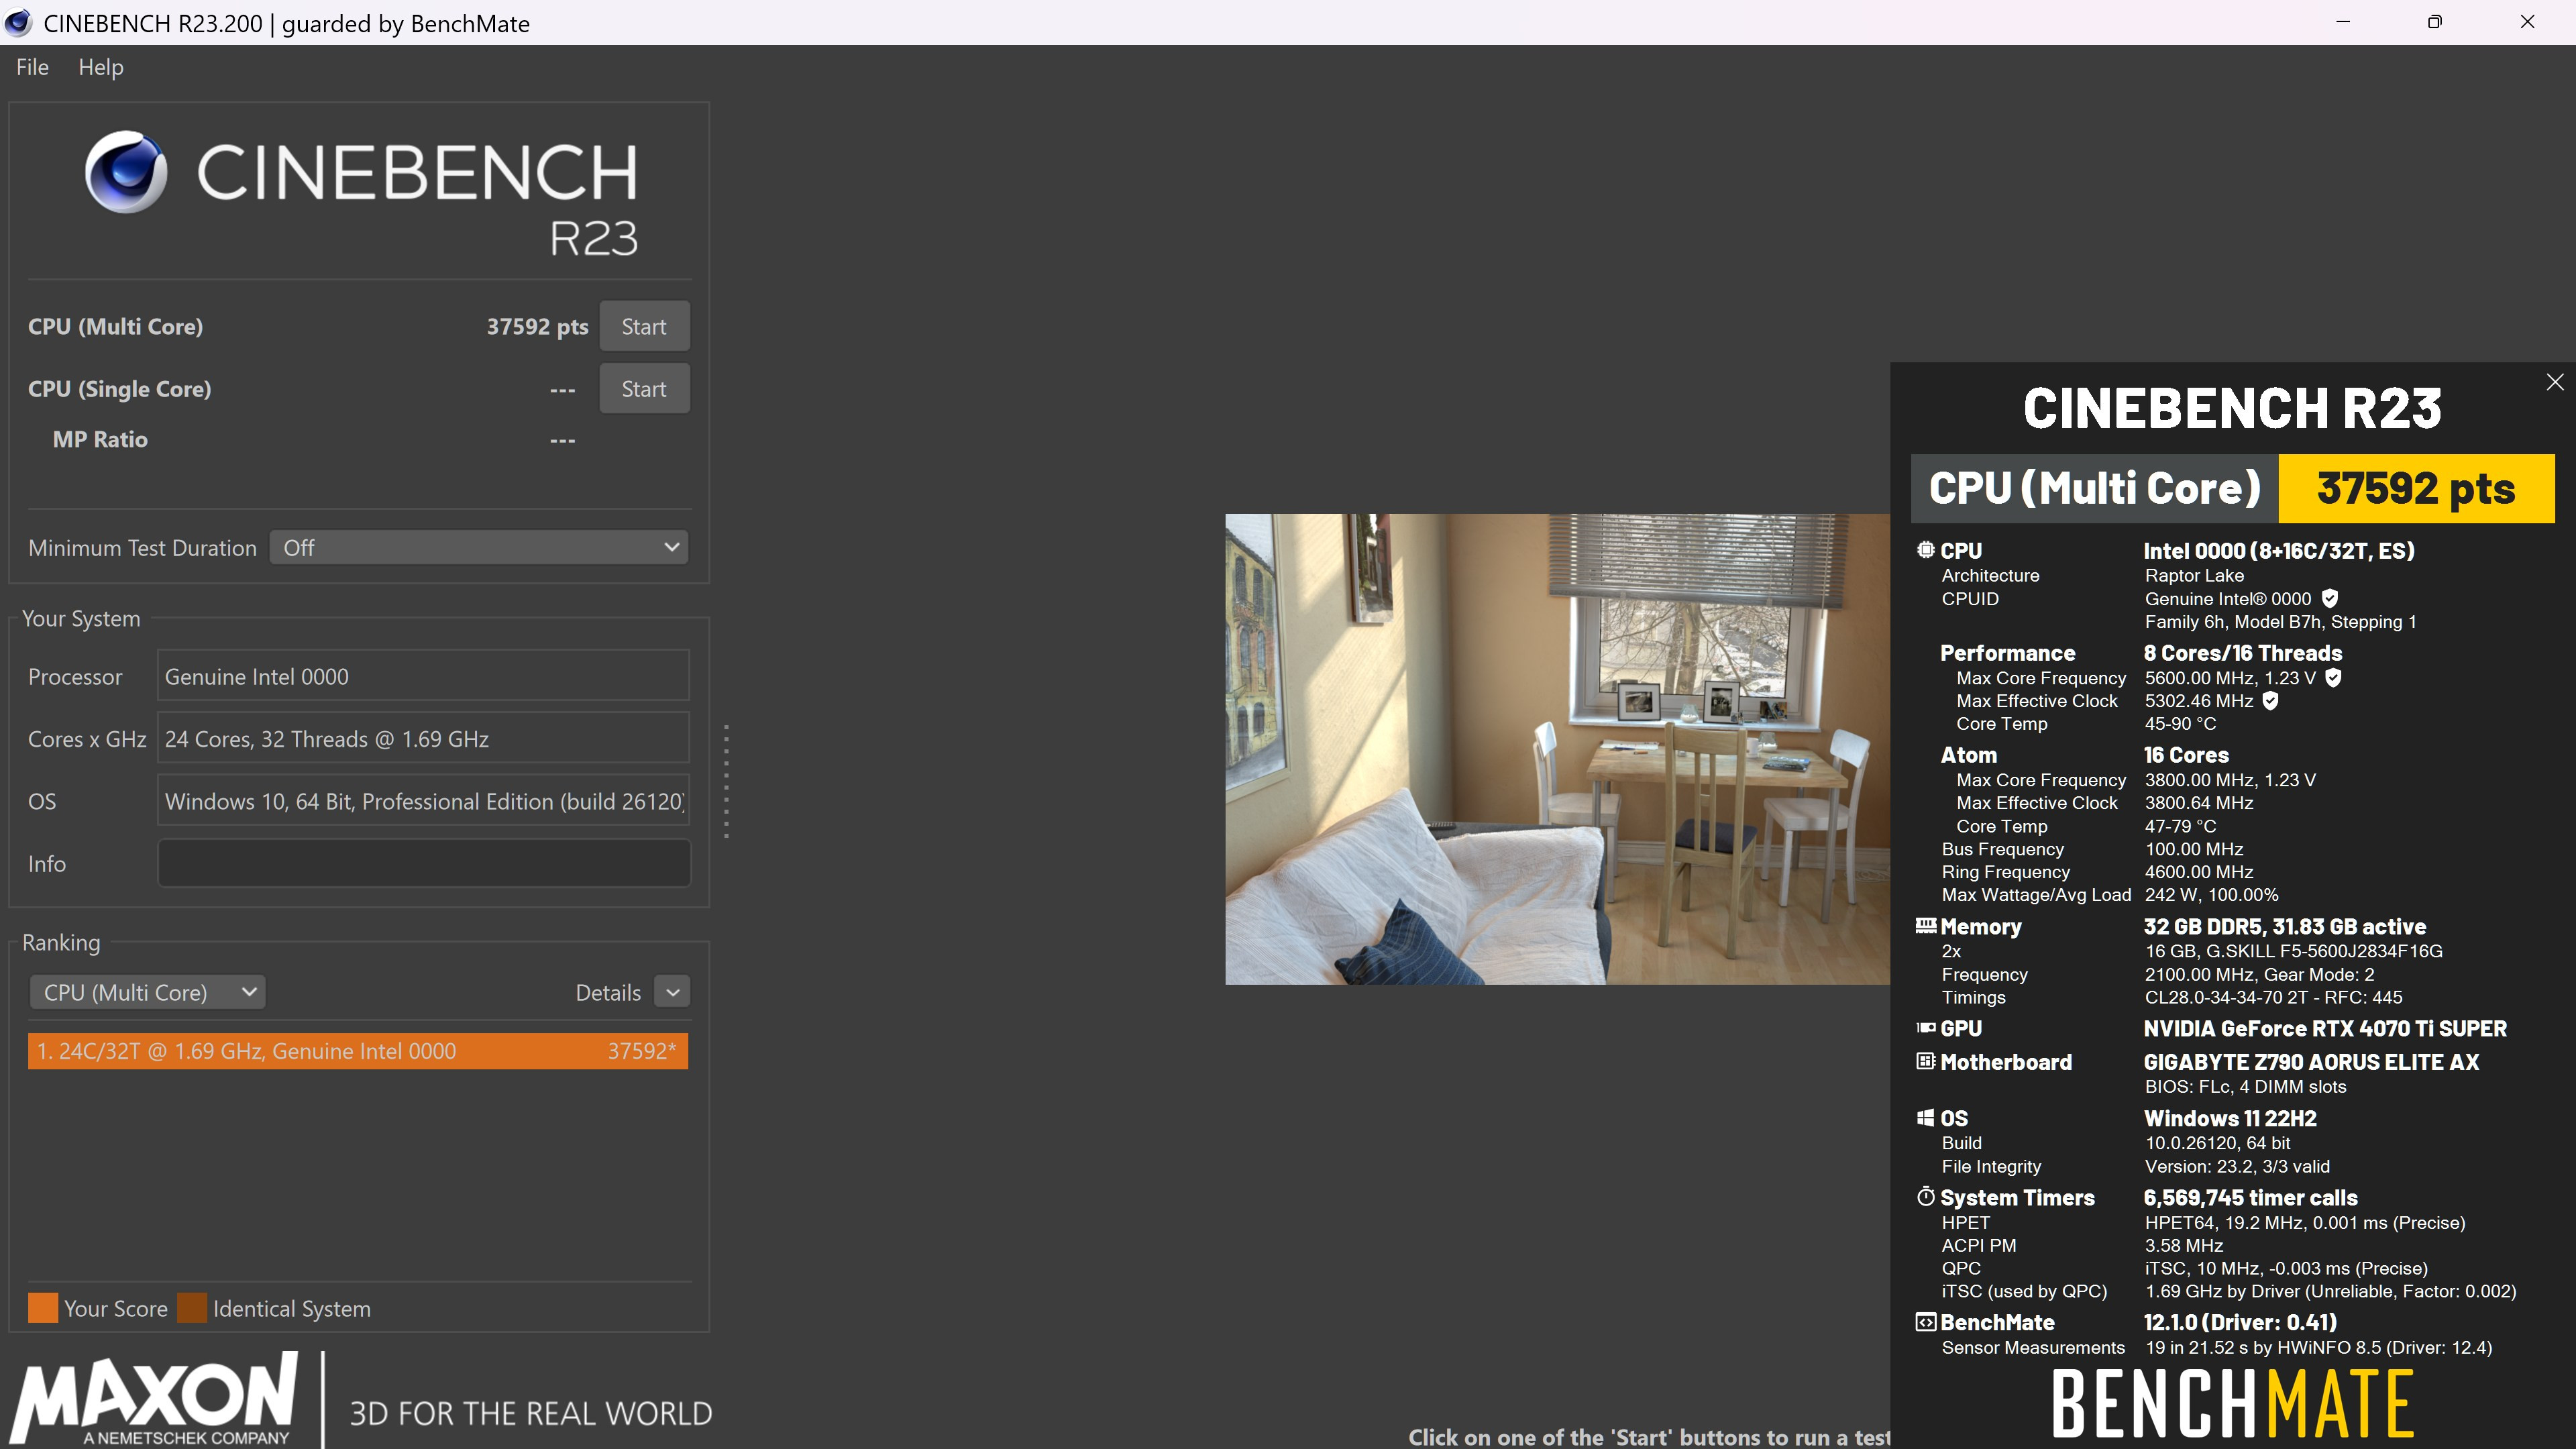Click the CPU chip icon in BenchMate panel
The image size is (2576, 1449).
coord(1925,550)
